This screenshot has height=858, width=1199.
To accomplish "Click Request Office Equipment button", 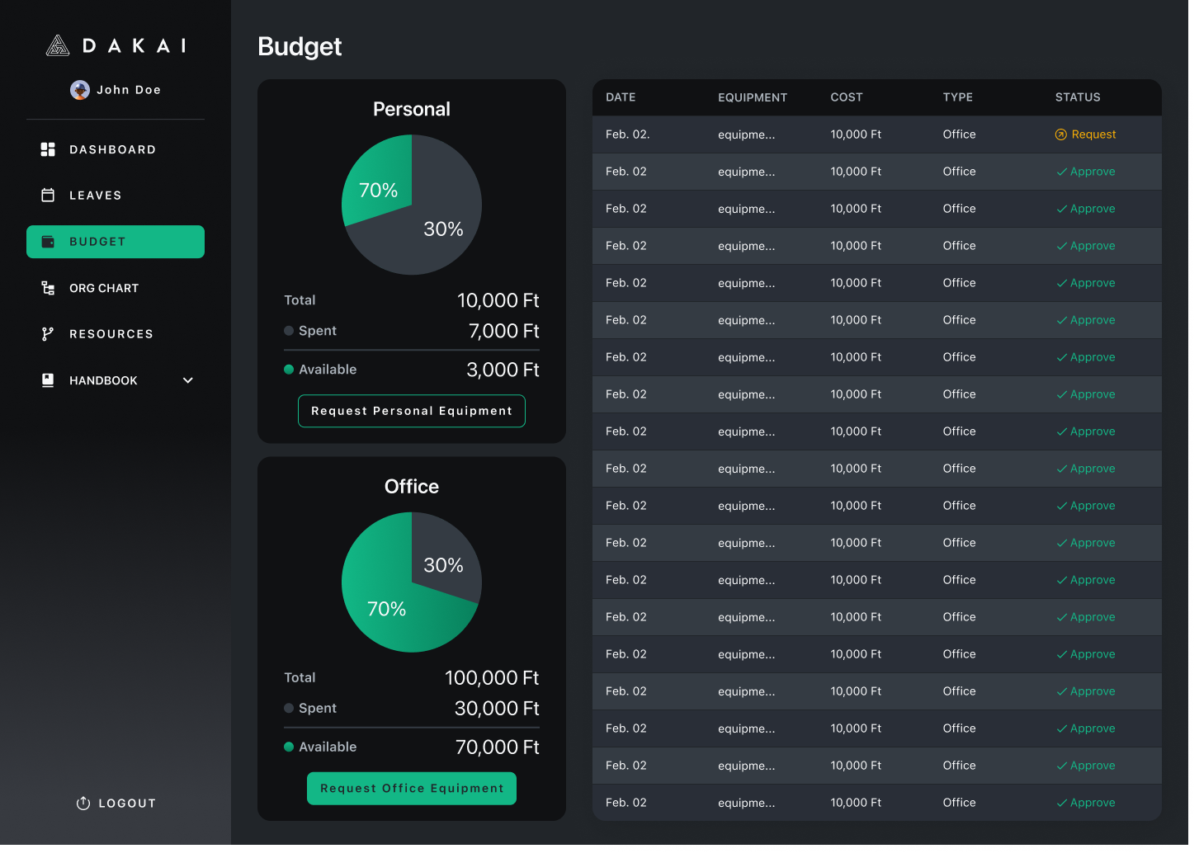I will pos(412,789).
